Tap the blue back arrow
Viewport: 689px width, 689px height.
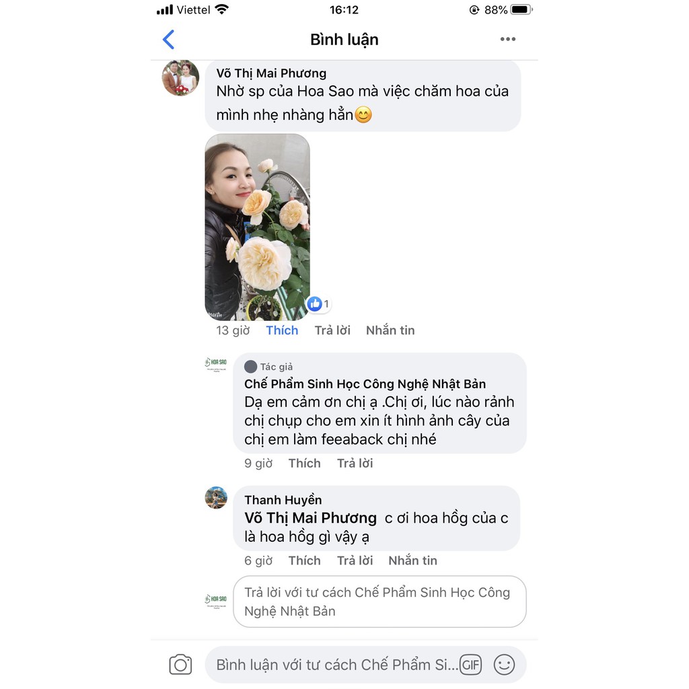coord(169,40)
